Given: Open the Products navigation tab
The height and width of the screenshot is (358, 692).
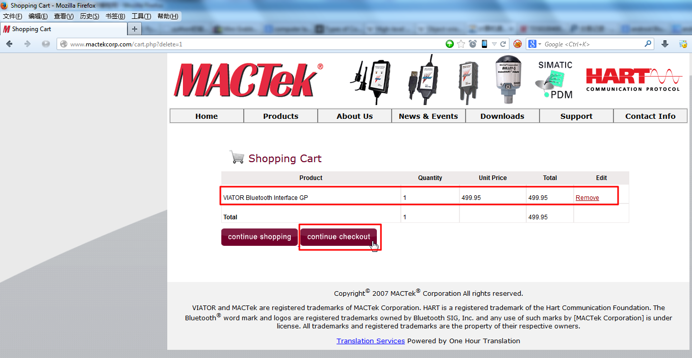Looking at the screenshot, I should pos(280,116).
